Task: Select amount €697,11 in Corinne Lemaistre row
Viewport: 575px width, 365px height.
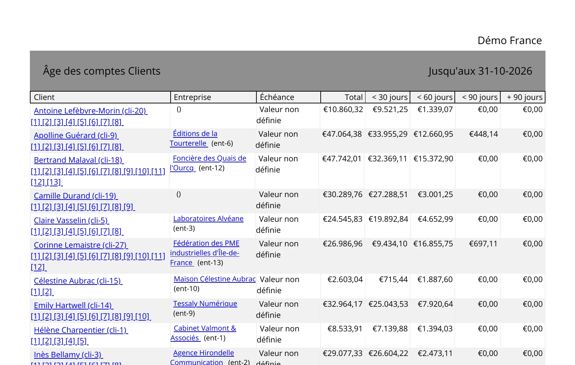Action: tap(483, 244)
